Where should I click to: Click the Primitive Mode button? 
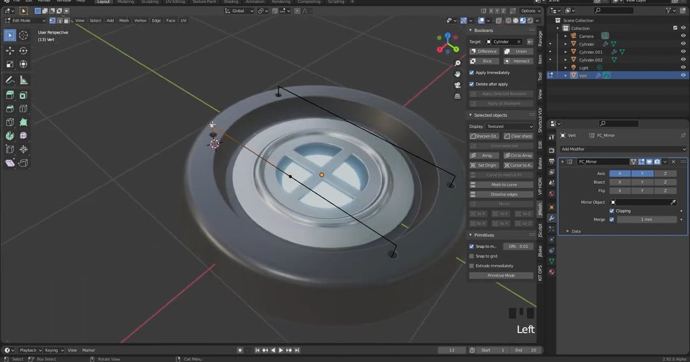pos(502,275)
